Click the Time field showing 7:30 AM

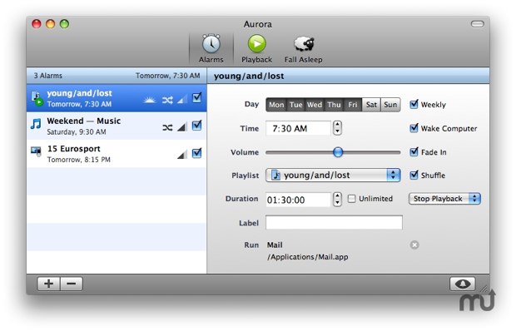click(x=298, y=128)
